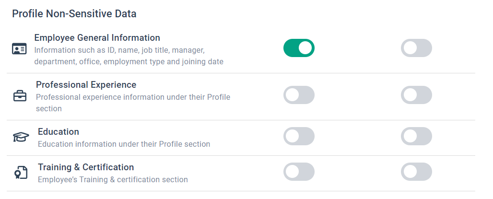
Task: Click the Professional Experience title
Action: (86, 85)
